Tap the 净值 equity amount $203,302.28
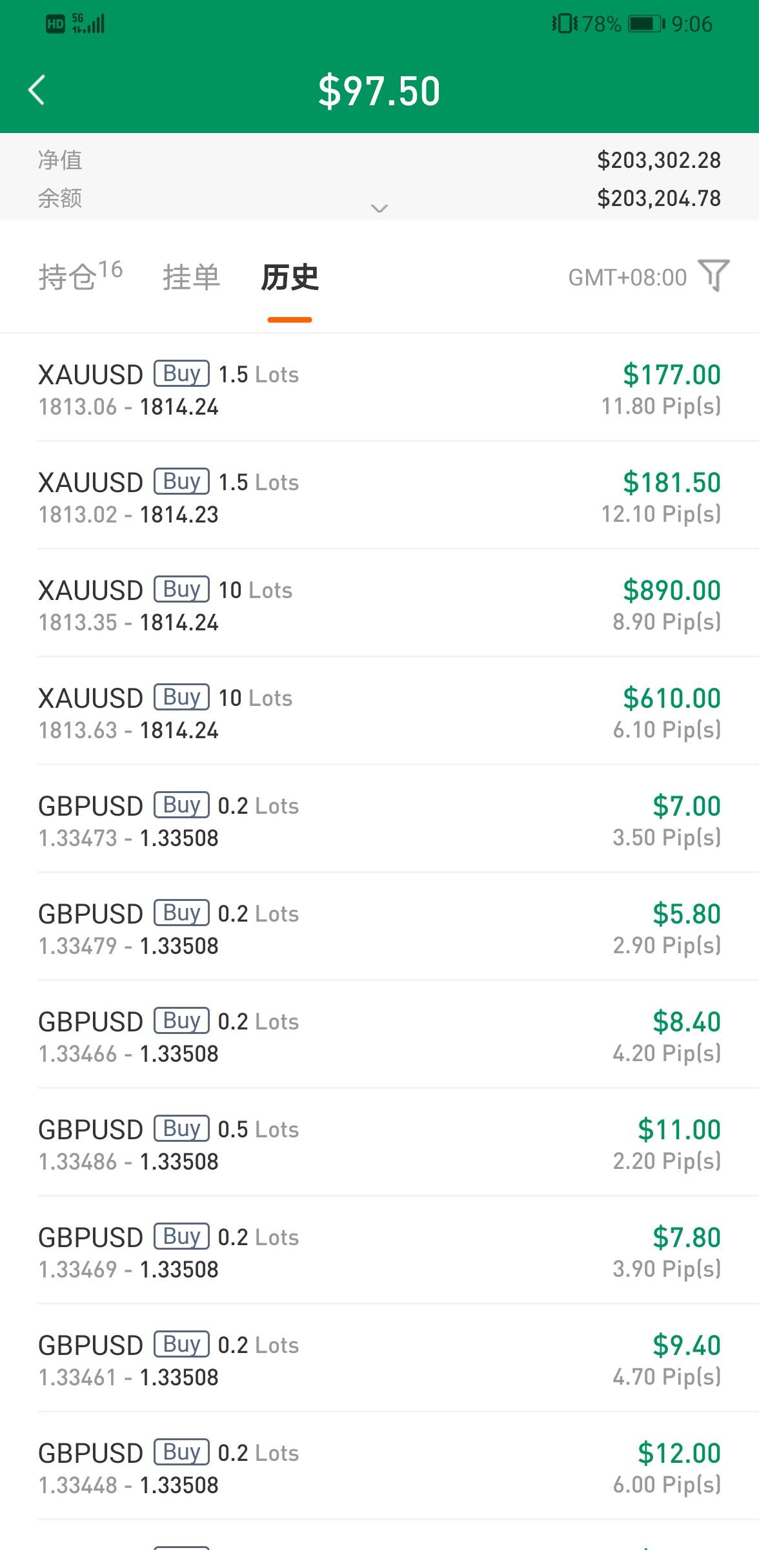This screenshot has height=1550, width=759. point(658,160)
